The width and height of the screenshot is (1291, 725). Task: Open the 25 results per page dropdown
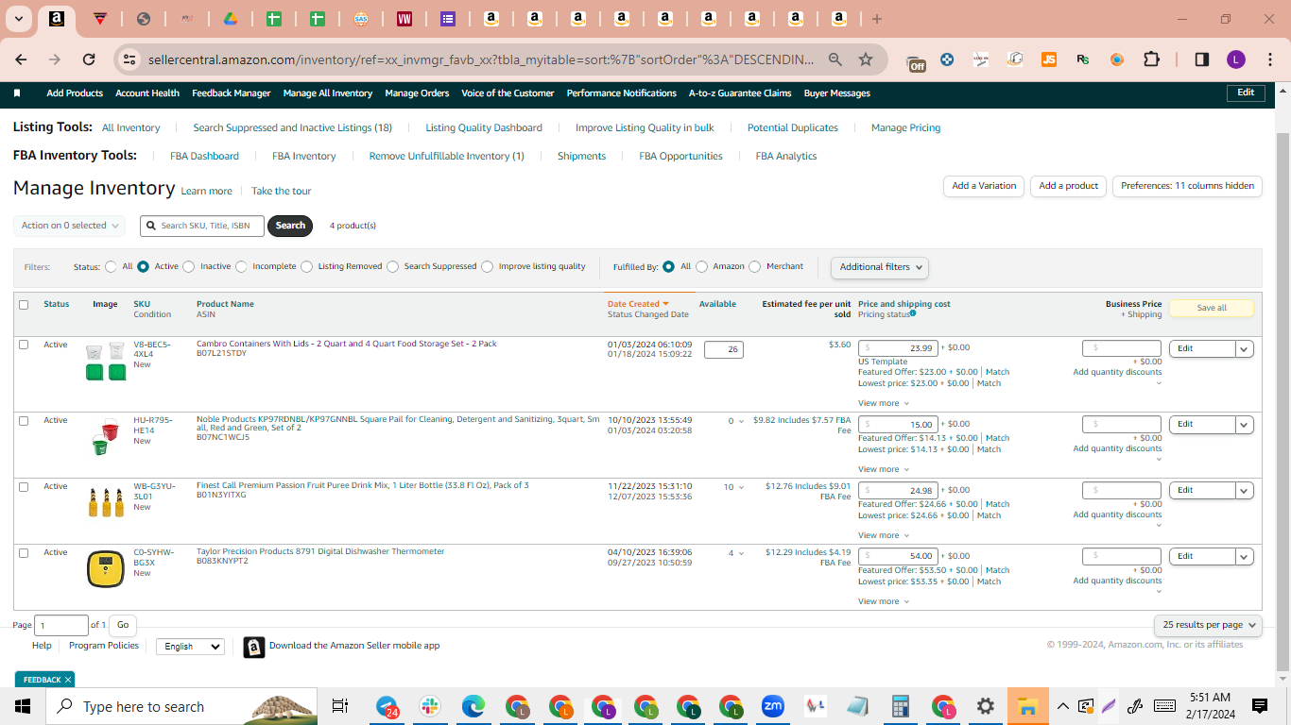coord(1208,625)
